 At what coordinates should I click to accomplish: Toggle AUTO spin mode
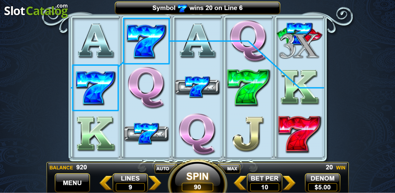click(163, 169)
